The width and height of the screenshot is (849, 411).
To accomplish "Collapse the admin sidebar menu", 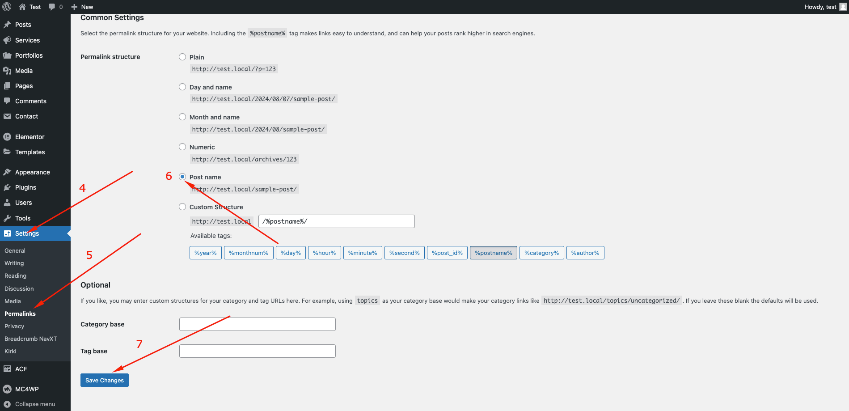I will [x=30, y=404].
